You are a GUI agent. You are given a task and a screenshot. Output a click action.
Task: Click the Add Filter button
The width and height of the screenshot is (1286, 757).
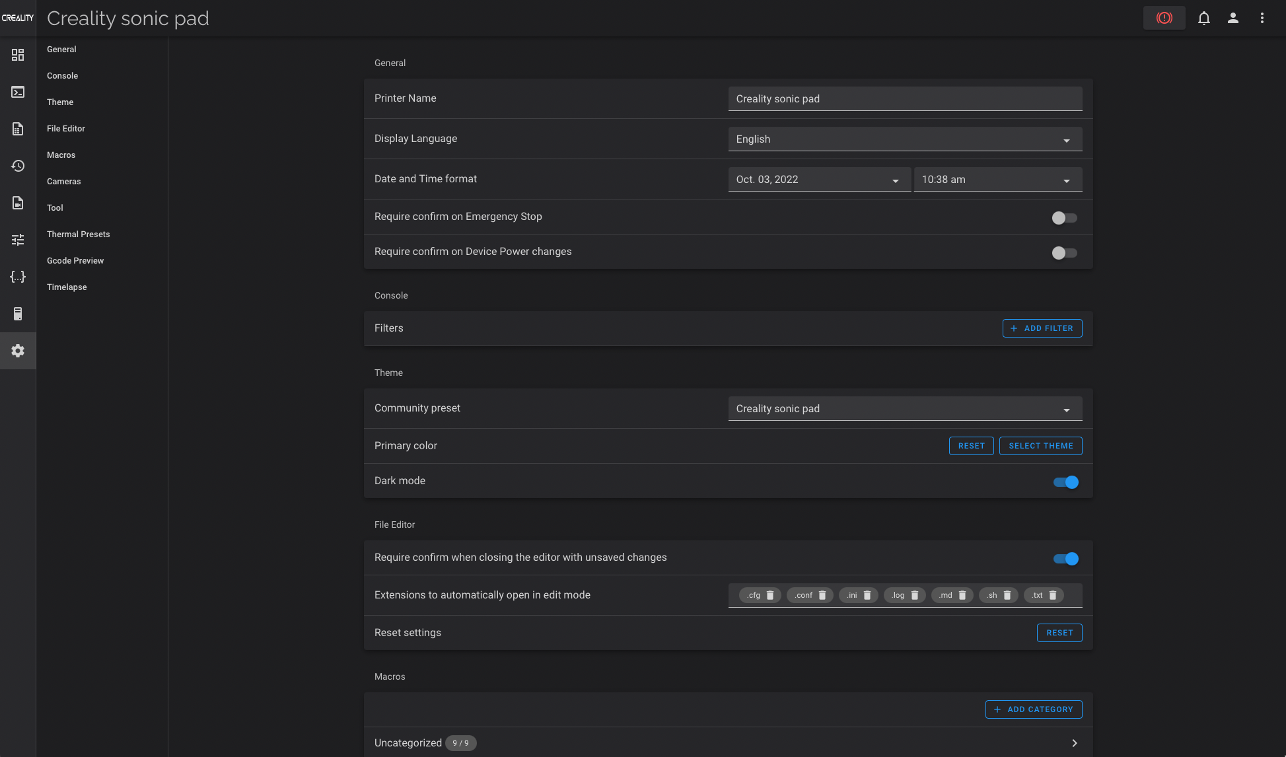click(x=1042, y=328)
